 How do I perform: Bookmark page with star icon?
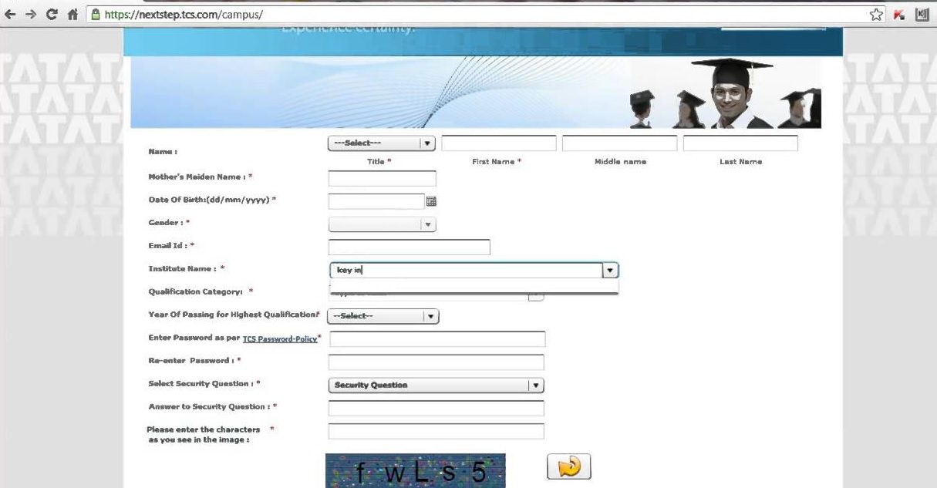pos(875,15)
